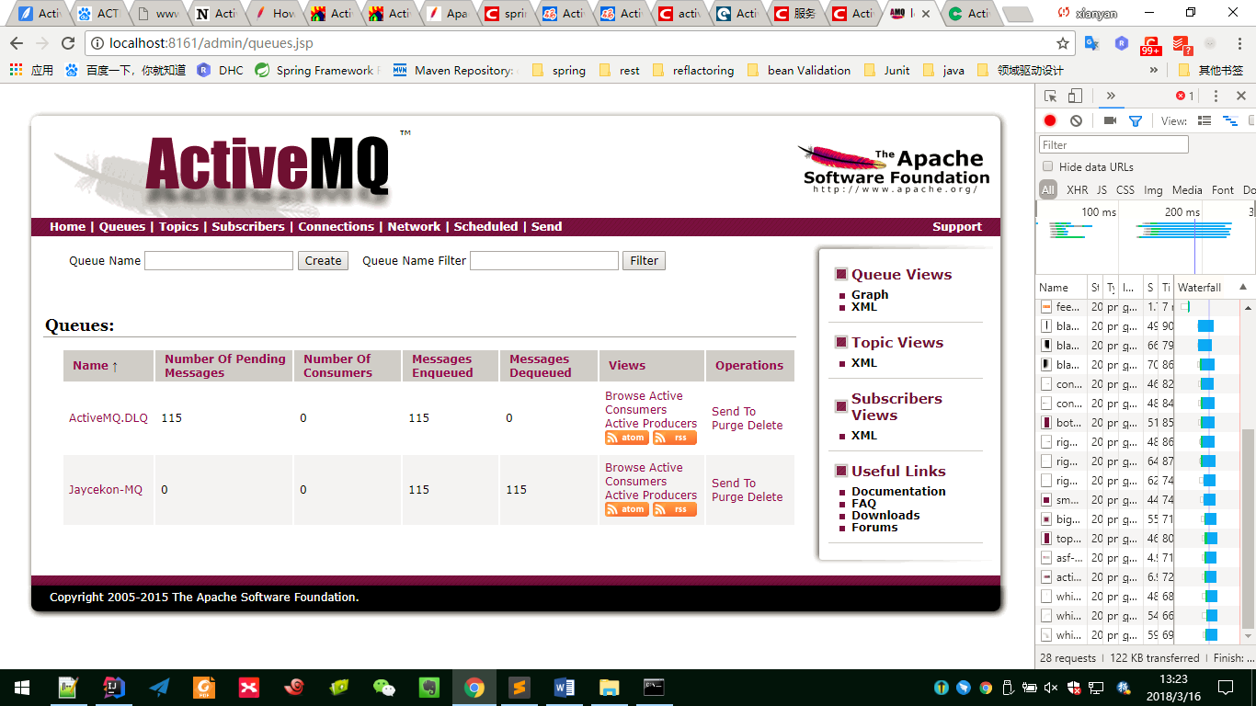This screenshot has height=706, width=1256.
Task: Open the Topics menu item
Action: [178, 226]
